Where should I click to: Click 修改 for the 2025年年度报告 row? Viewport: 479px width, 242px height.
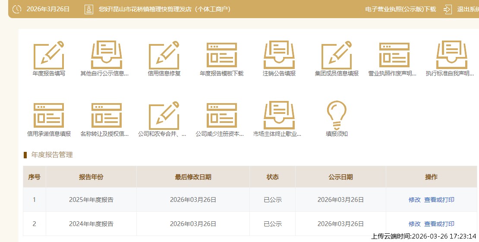pos(414,200)
